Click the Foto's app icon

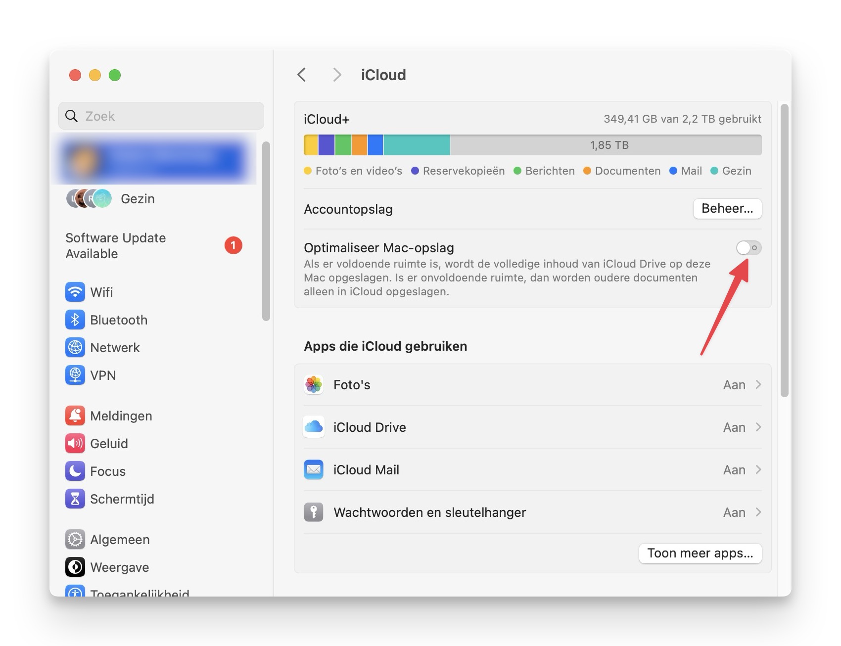click(314, 384)
